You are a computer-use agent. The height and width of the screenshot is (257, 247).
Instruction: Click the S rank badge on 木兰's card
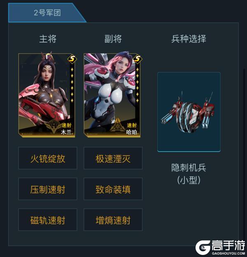tap(72, 58)
